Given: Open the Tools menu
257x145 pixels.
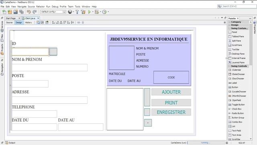Looking at the screenshot, I should tap(78, 6).
